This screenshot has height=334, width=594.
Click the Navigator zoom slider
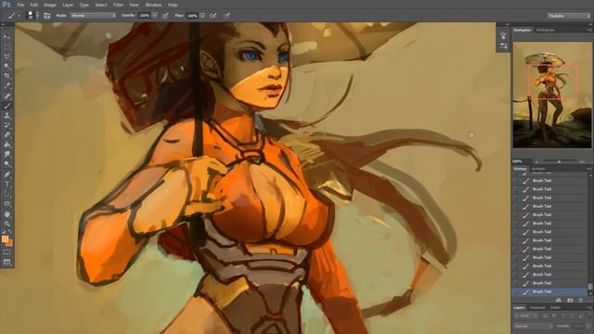click(x=559, y=161)
